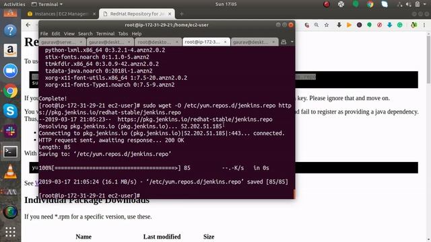The height and width of the screenshot is (242, 431).
Task: Click the Grammarly extension icon
Action: click(400, 25)
